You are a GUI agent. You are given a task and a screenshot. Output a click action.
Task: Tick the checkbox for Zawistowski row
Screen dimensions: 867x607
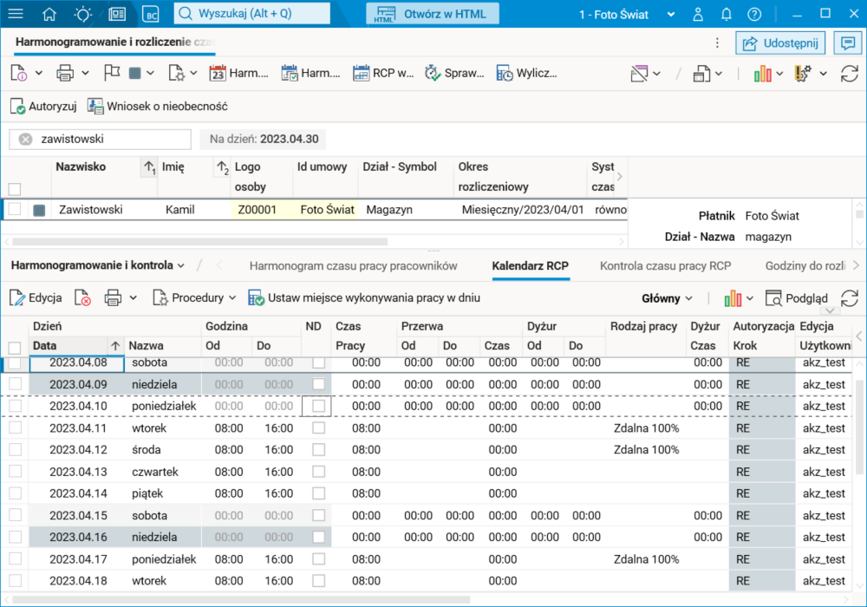15,209
